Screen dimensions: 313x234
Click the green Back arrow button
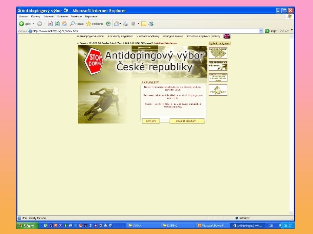pos(21,24)
